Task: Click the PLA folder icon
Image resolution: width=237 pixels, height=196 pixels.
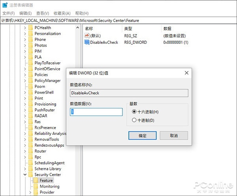Action: [x=31, y=57]
